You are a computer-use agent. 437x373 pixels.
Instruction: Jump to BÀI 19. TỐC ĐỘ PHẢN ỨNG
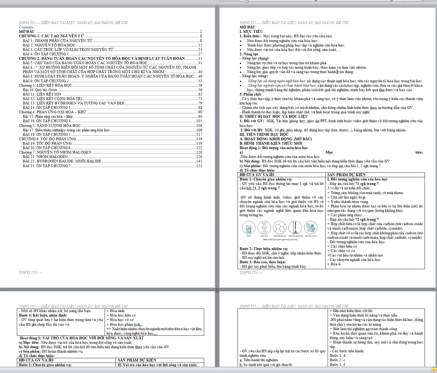pos(47,143)
